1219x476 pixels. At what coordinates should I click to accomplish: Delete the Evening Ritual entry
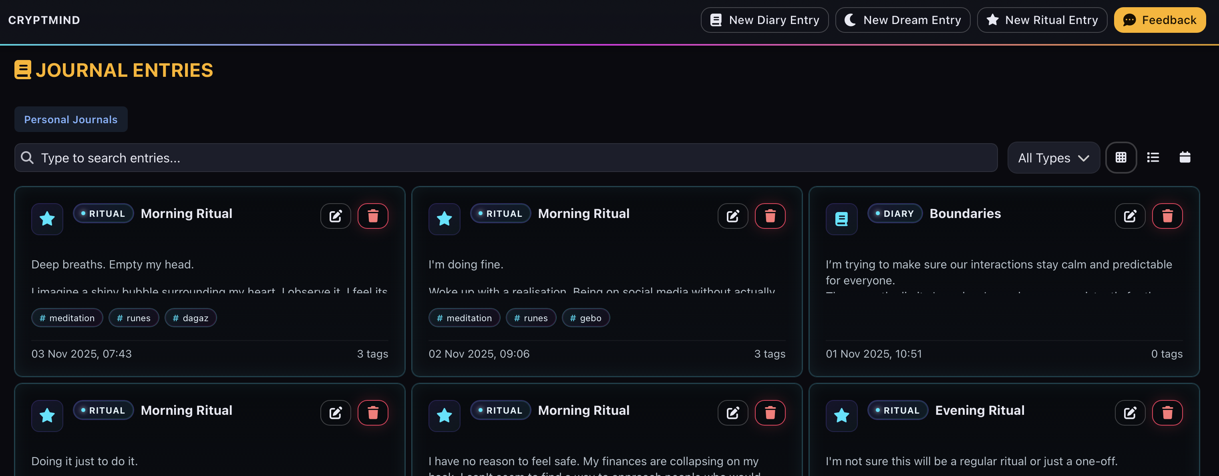(x=1167, y=413)
